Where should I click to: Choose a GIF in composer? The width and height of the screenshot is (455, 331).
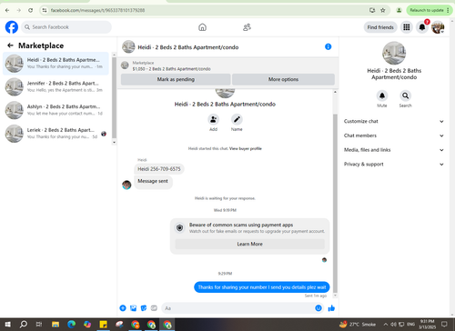(x=154, y=308)
